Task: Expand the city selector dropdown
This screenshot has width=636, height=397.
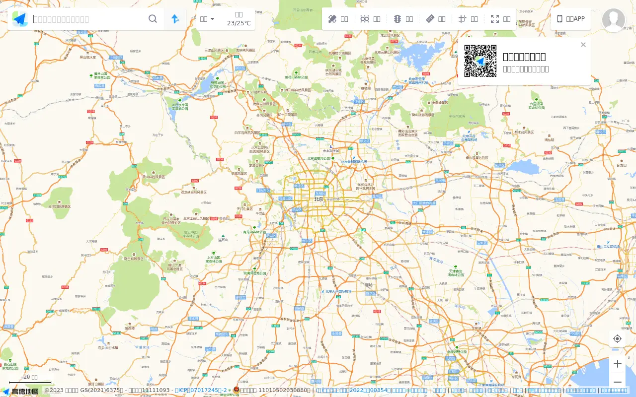Action: pyautogui.click(x=207, y=19)
